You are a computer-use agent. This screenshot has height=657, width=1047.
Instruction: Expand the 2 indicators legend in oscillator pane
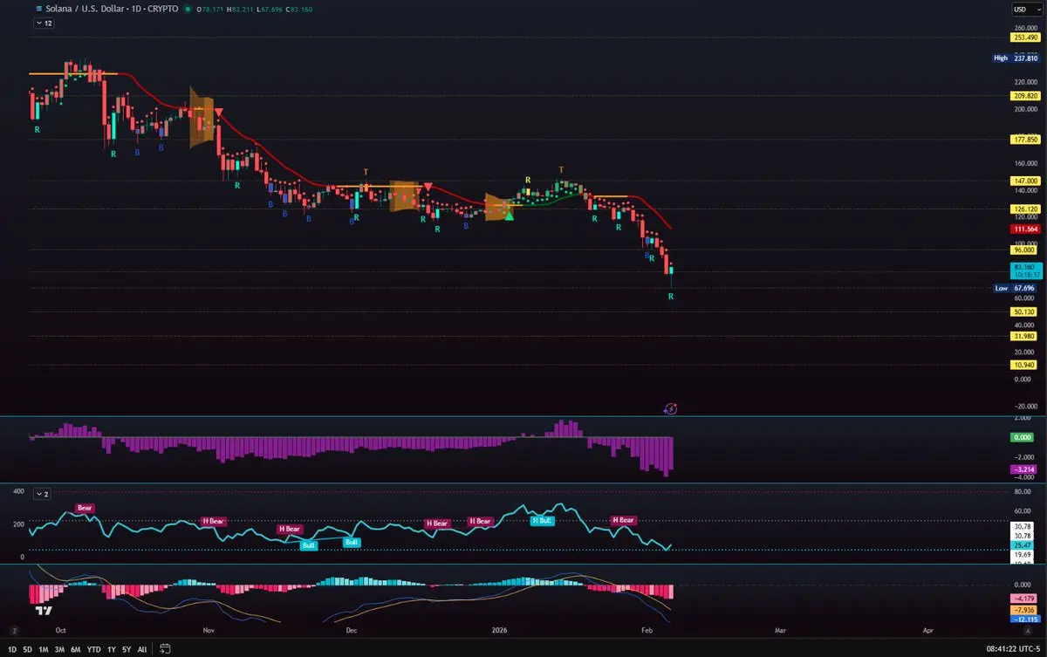pos(43,494)
